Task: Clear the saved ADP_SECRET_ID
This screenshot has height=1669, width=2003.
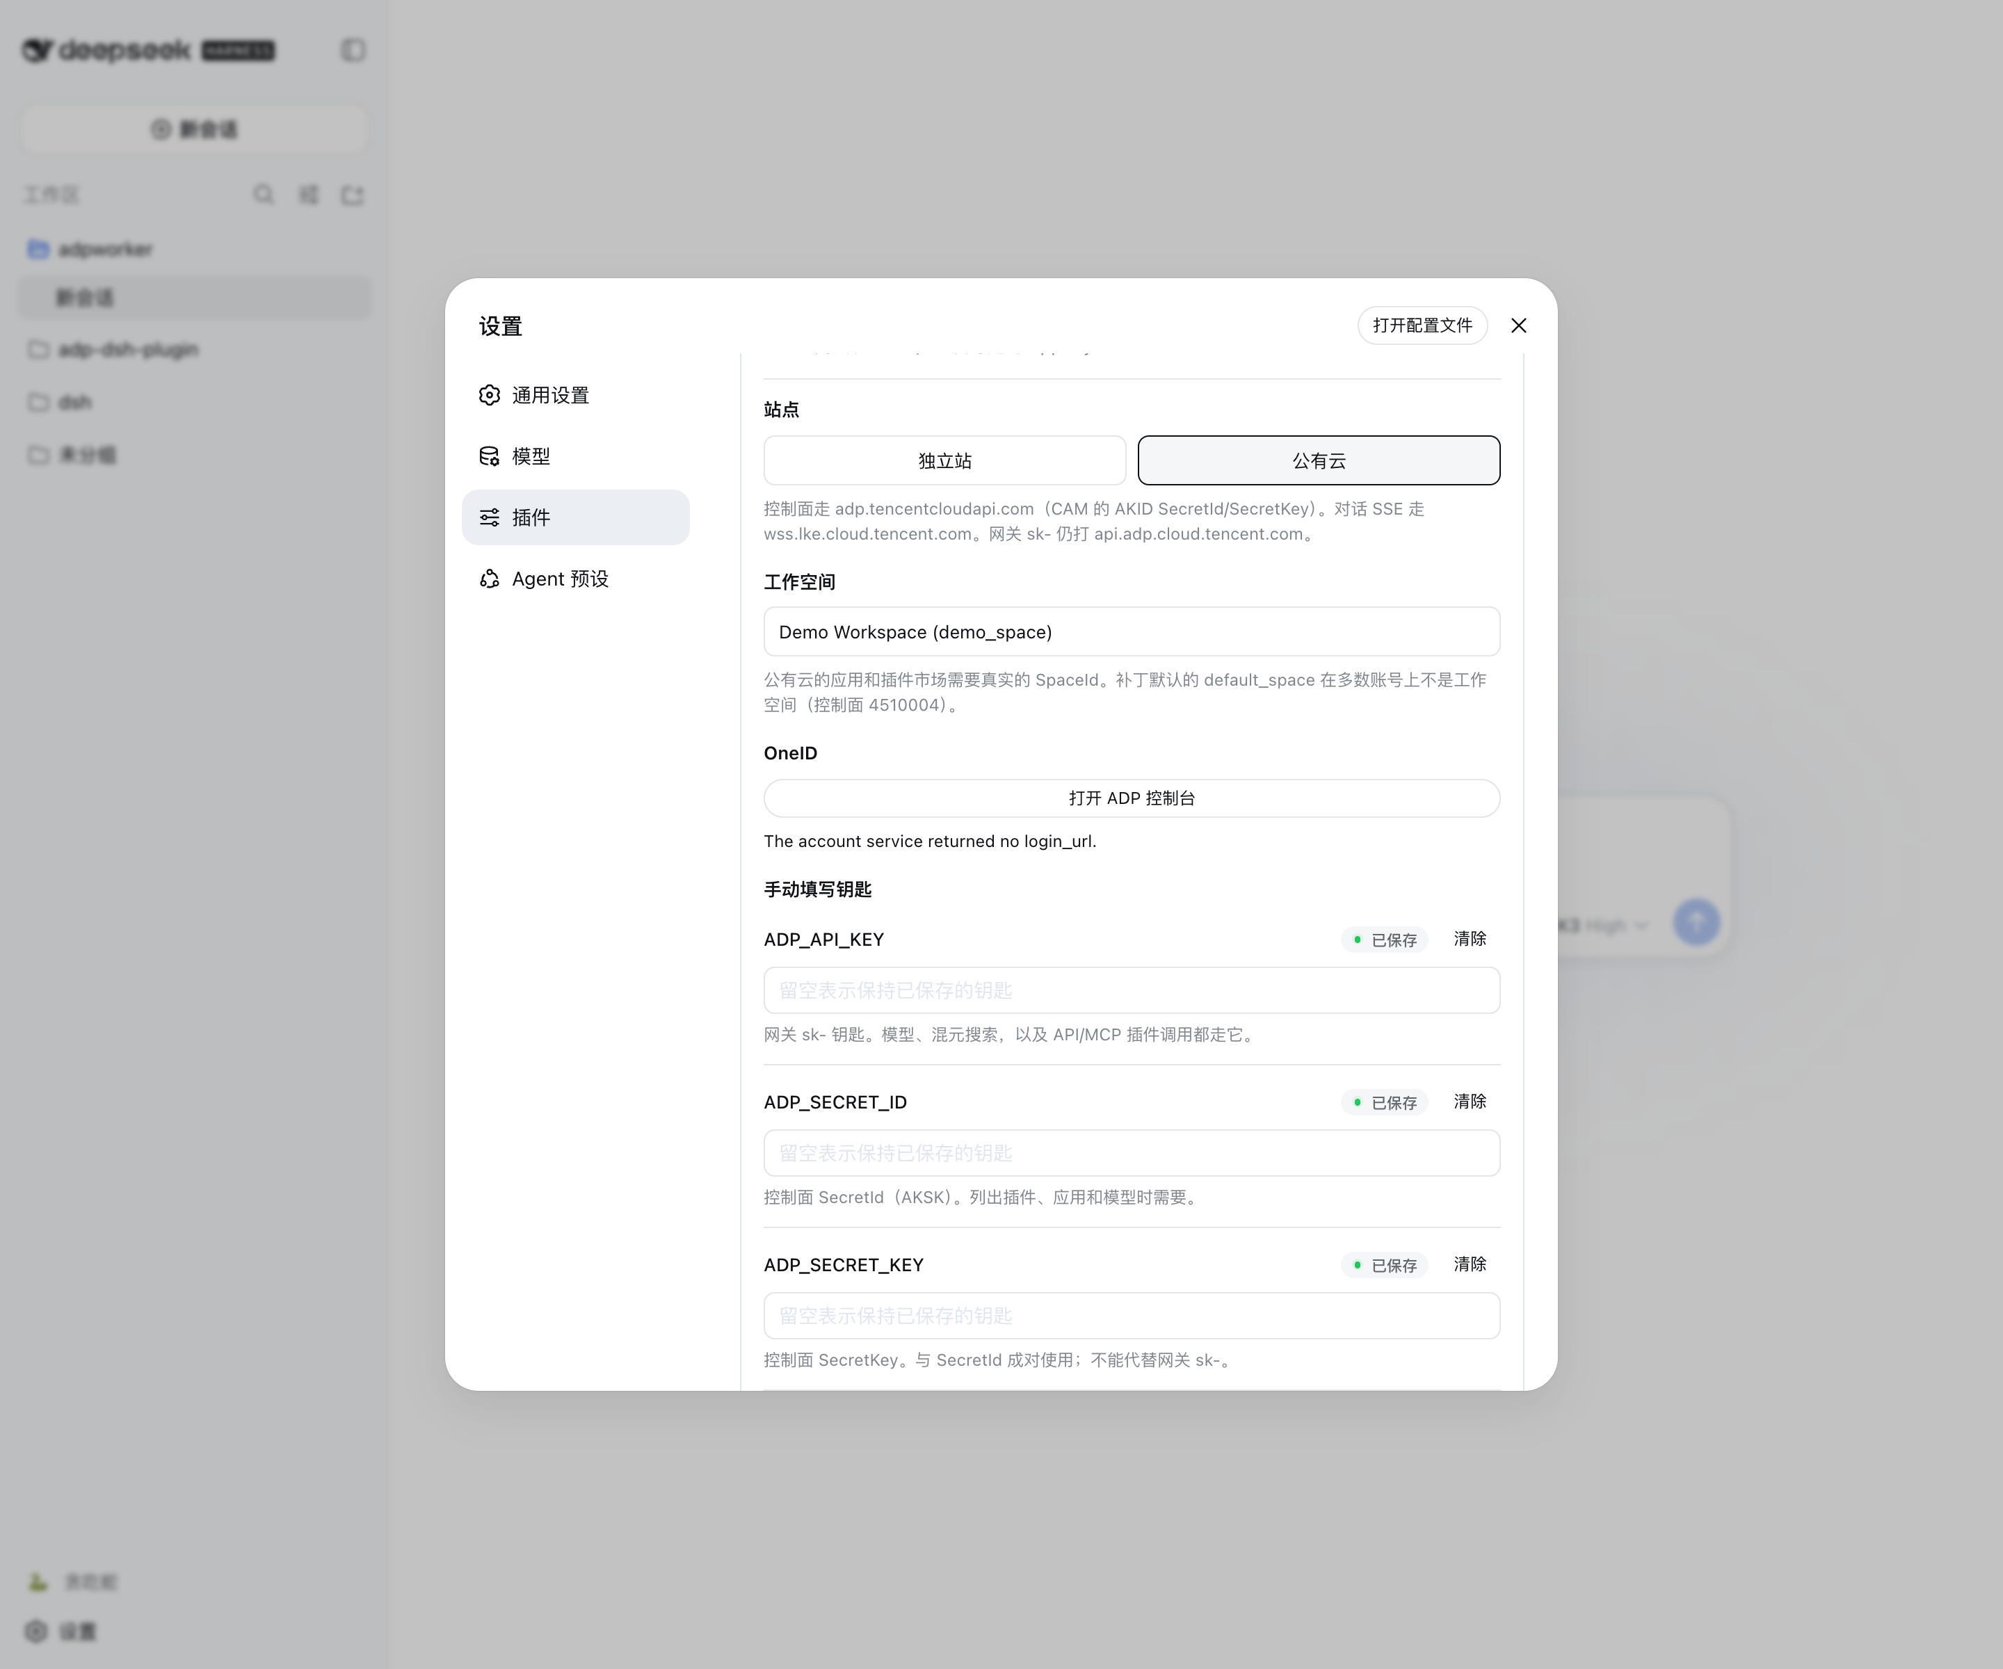Action: coord(1470,1102)
